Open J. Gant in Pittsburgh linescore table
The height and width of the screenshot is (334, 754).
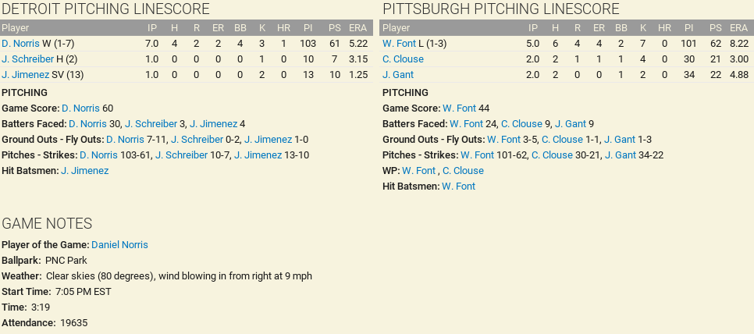[398, 74]
